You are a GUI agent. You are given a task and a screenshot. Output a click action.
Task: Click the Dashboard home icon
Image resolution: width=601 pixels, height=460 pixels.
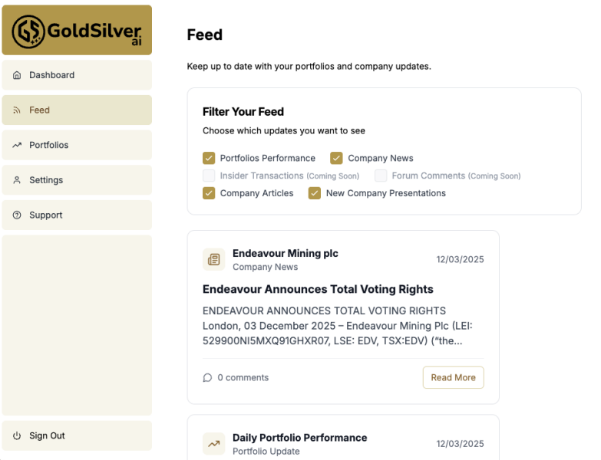click(17, 75)
